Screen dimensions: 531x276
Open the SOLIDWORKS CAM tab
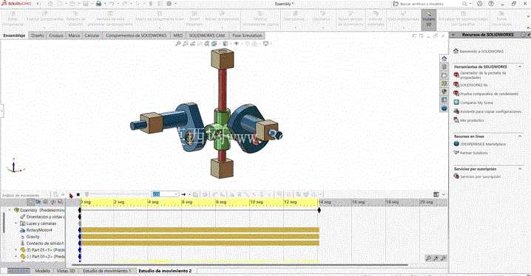coord(206,35)
